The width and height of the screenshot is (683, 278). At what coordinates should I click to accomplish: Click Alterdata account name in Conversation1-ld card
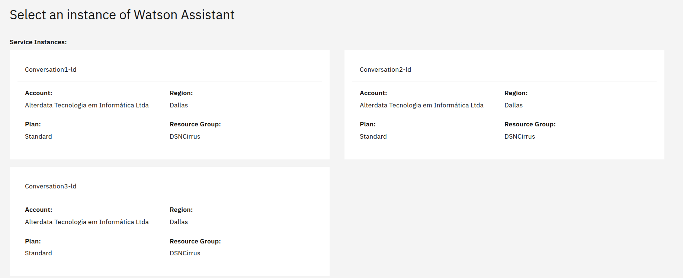click(x=87, y=105)
